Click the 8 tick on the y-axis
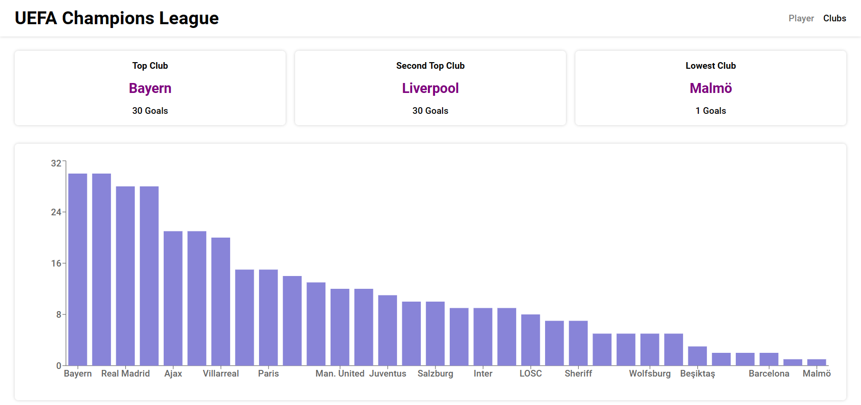The image size is (861, 405). tap(59, 314)
